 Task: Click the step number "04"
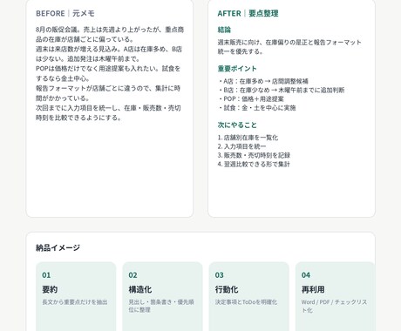306,275
